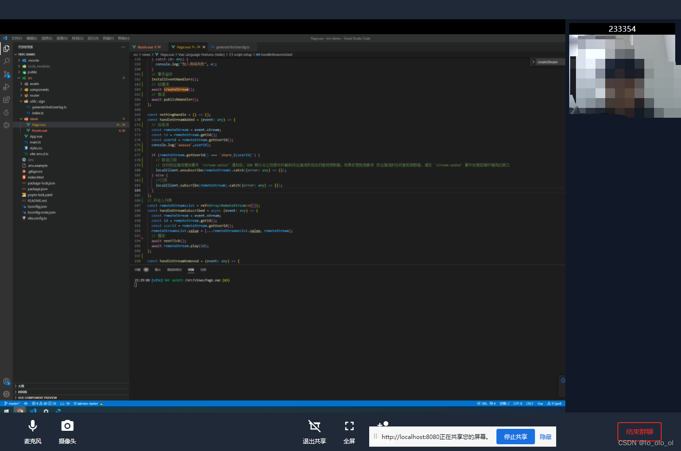Collapse the src folder
Image resolution: width=681 pixels, height=451 pixels.
pos(29,78)
